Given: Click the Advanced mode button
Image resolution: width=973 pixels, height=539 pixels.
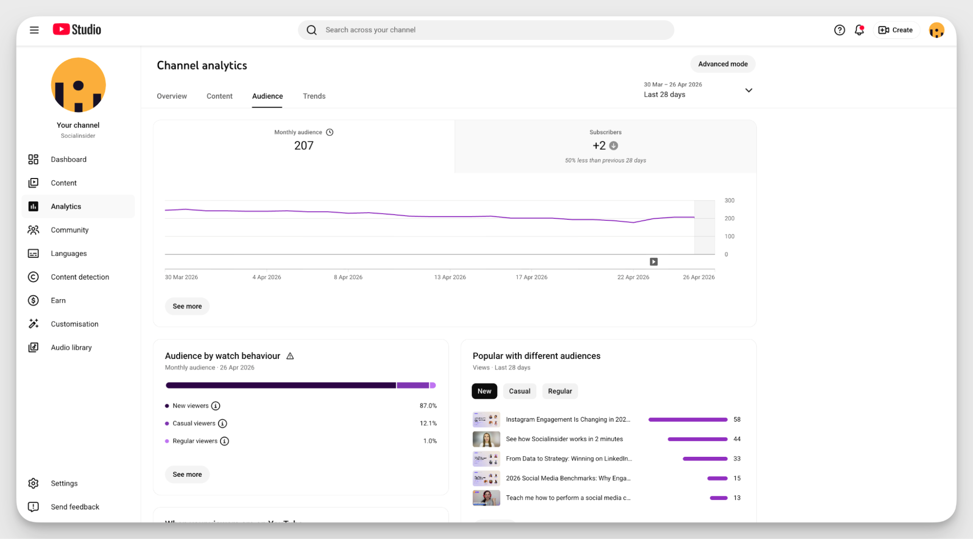Looking at the screenshot, I should pyautogui.click(x=723, y=64).
